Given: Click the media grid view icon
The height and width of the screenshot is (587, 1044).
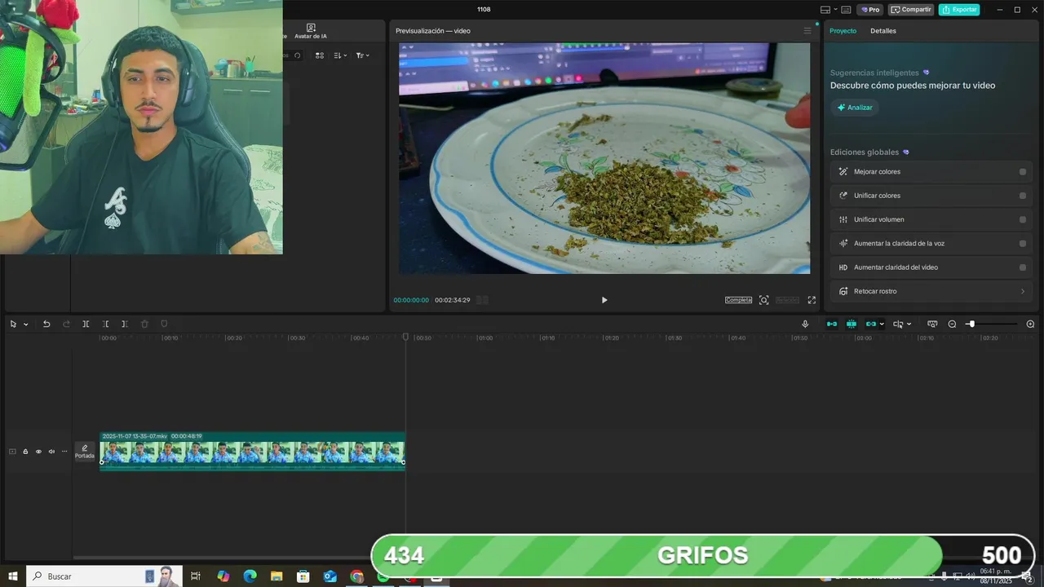Looking at the screenshot, I should point(320,55).
